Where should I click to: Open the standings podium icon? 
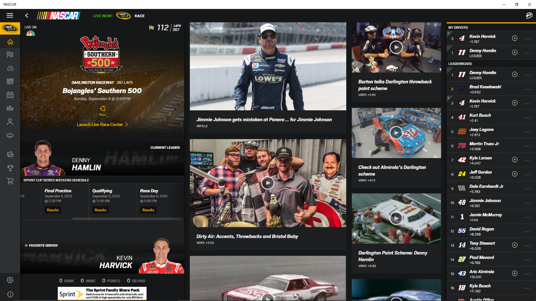pyautogui.click(x=10, y=108)
